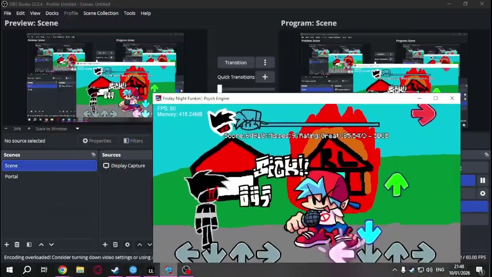
Task: Open the Tools menu
Action: pos(130,13)
